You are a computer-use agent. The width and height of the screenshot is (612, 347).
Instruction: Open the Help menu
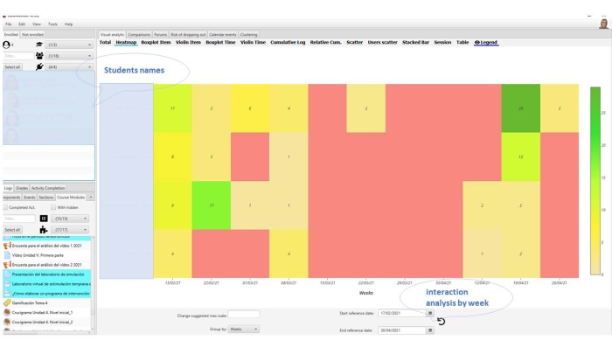tap(69, 24)
